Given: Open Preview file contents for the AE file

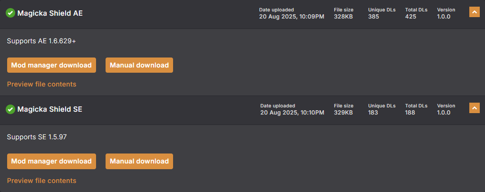Looking at the screenshot, I should (x=41, y=84).
